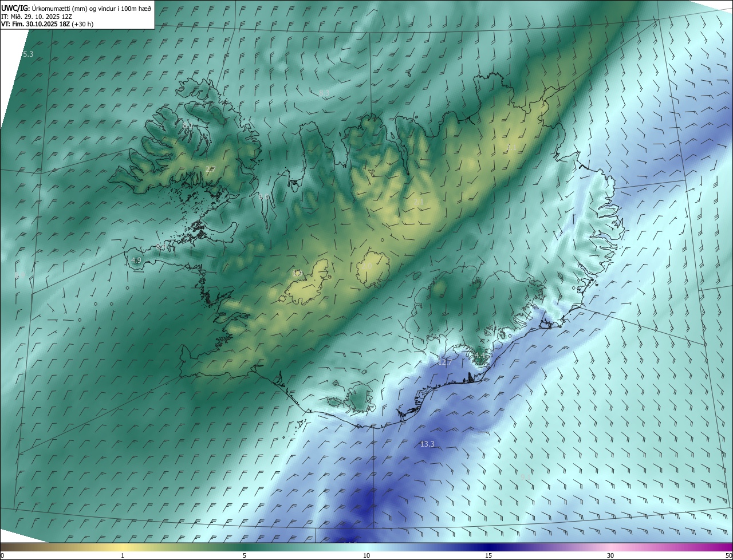Click the pink colorbar section above 30
Screen dimensions: 733x560
pyautogui.click(x=610, y=547)
